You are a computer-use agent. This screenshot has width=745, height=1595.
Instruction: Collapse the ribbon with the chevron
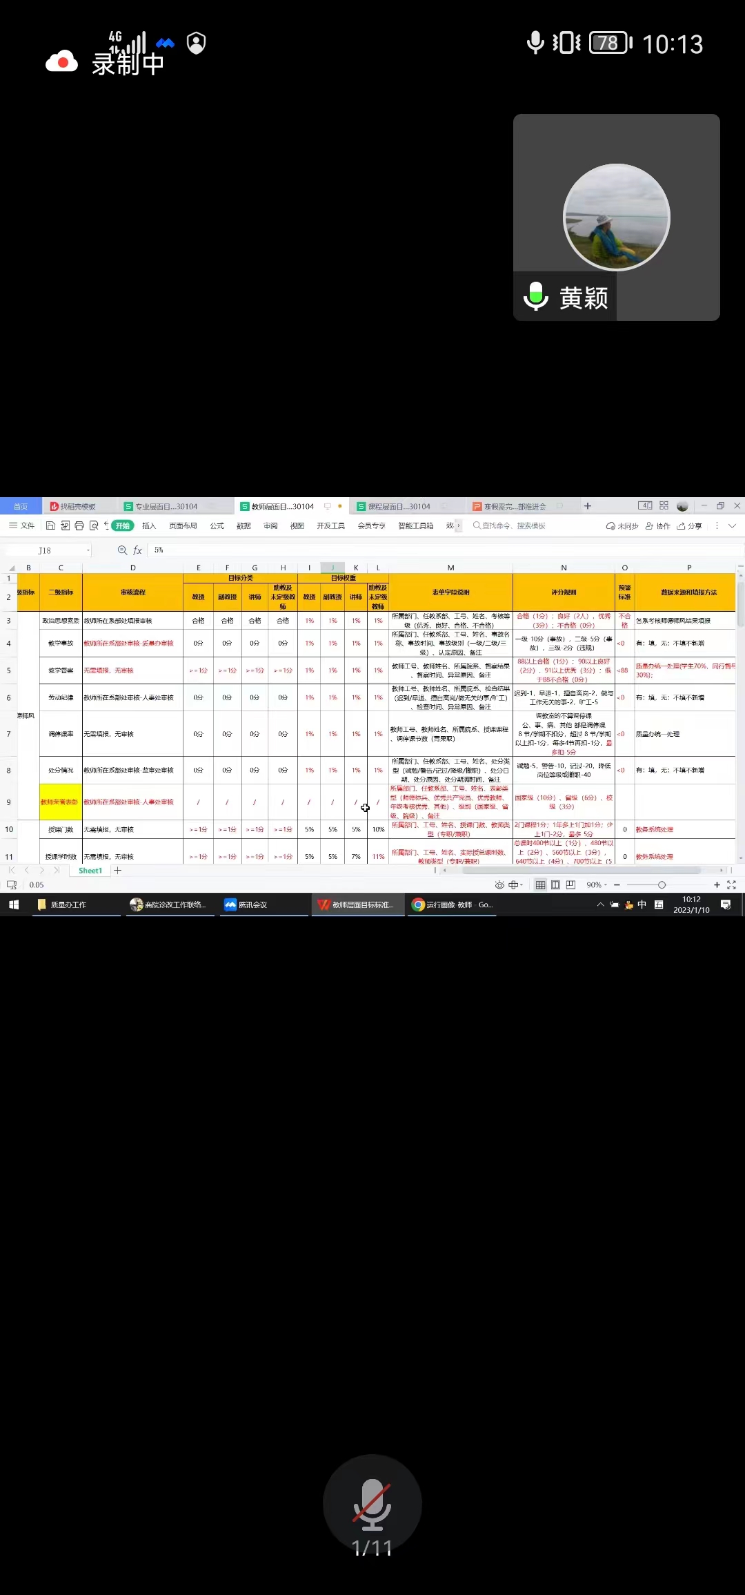(x=733, y=525)
